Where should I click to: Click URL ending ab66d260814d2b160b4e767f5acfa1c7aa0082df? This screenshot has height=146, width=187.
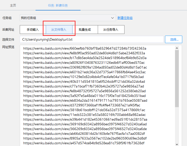pyautogui.click(x=84, y=134)
